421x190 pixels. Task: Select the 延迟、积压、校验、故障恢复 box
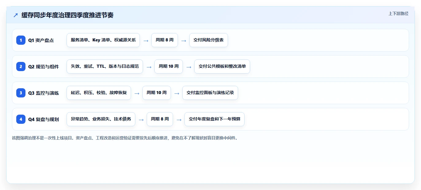pos(99,93)
